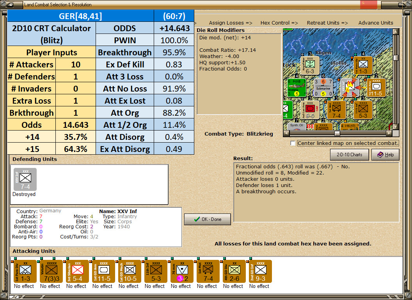Click the map vertical scrollbar thumb
412x300 pixels.
pyautogui.click(x=396, y=58)
